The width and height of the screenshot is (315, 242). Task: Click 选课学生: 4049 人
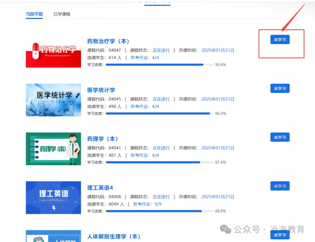click(106, 204)
